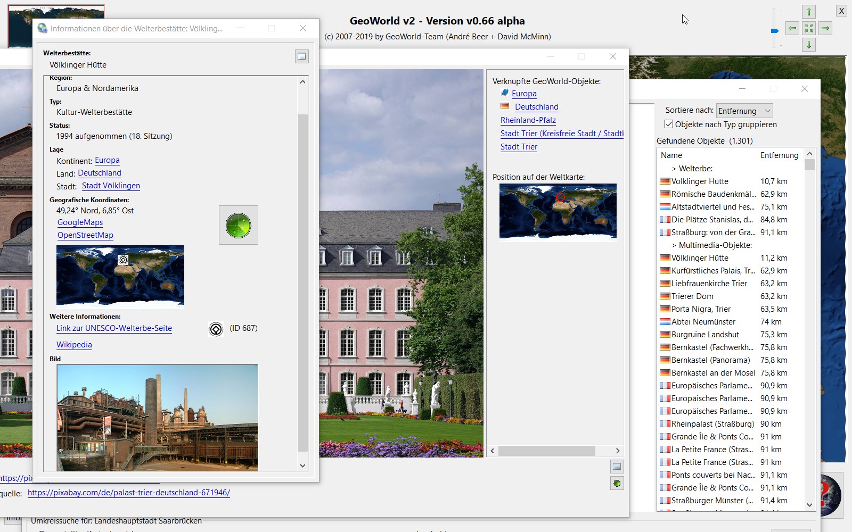Image resolution: width=852 pixels, height=532 pixels.
Task: Click the German flag next to Deutschland link
Action: [x=505, y=106]
